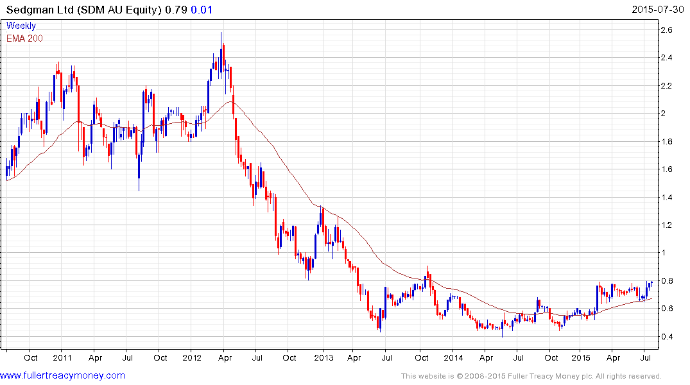This screenshot has height=385, width=690.
Task: Select the price change value 0.01
Action: (202, 10)
